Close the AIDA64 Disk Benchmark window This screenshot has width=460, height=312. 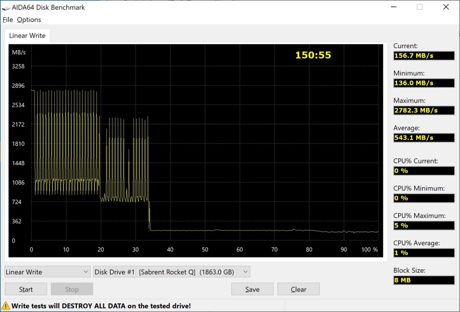click(x=446, y=7)
